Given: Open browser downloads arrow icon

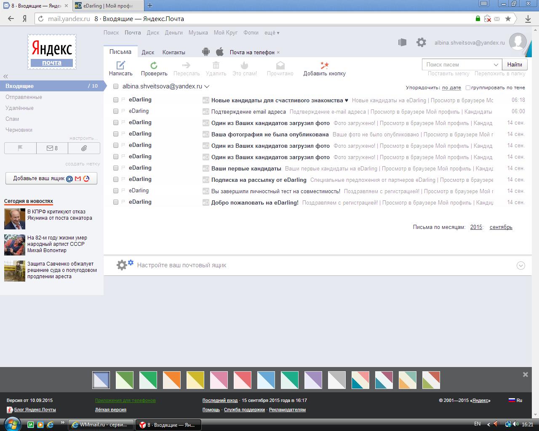Looking at the screenshot, I should (x=528, y=19).
